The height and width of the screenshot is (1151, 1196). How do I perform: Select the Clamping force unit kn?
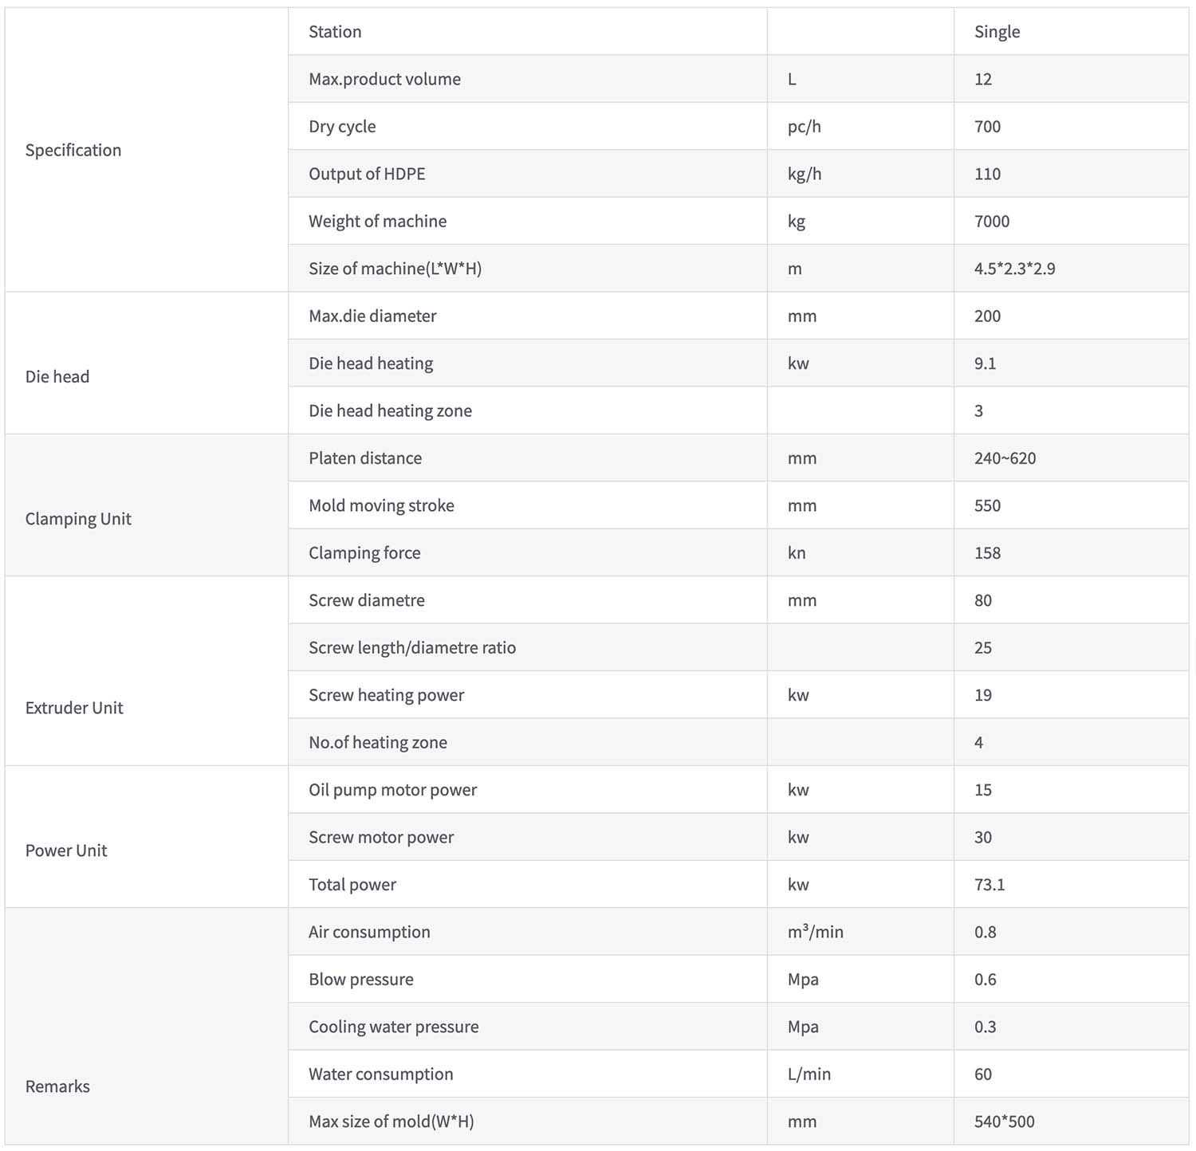point(797,553)
